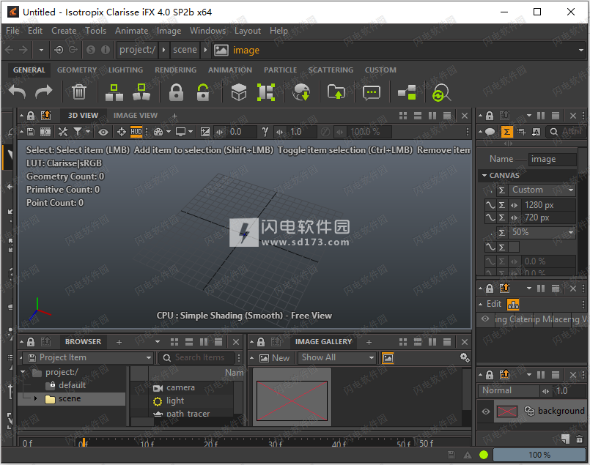Click the crosshair target icon in 3D view

click(121, 132)
